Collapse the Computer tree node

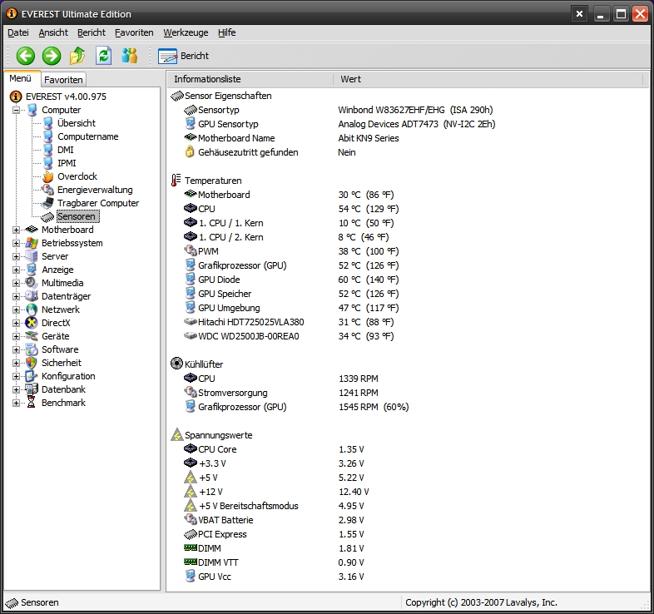click(16, 110)
